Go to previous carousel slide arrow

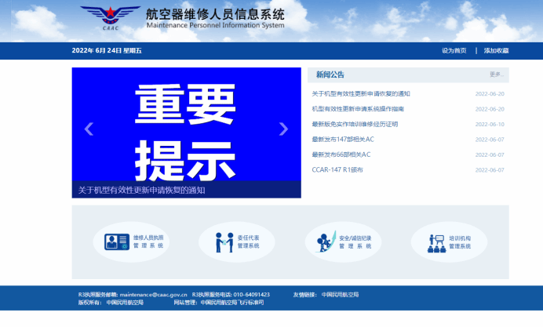pyautogui.click(x=89, y=129)
